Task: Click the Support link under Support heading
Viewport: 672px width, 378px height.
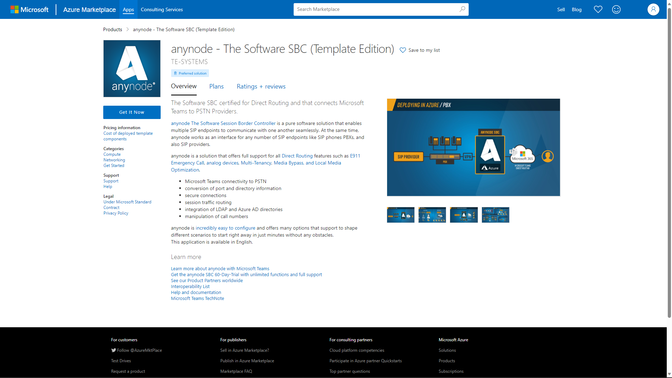Action: point(111,181)
